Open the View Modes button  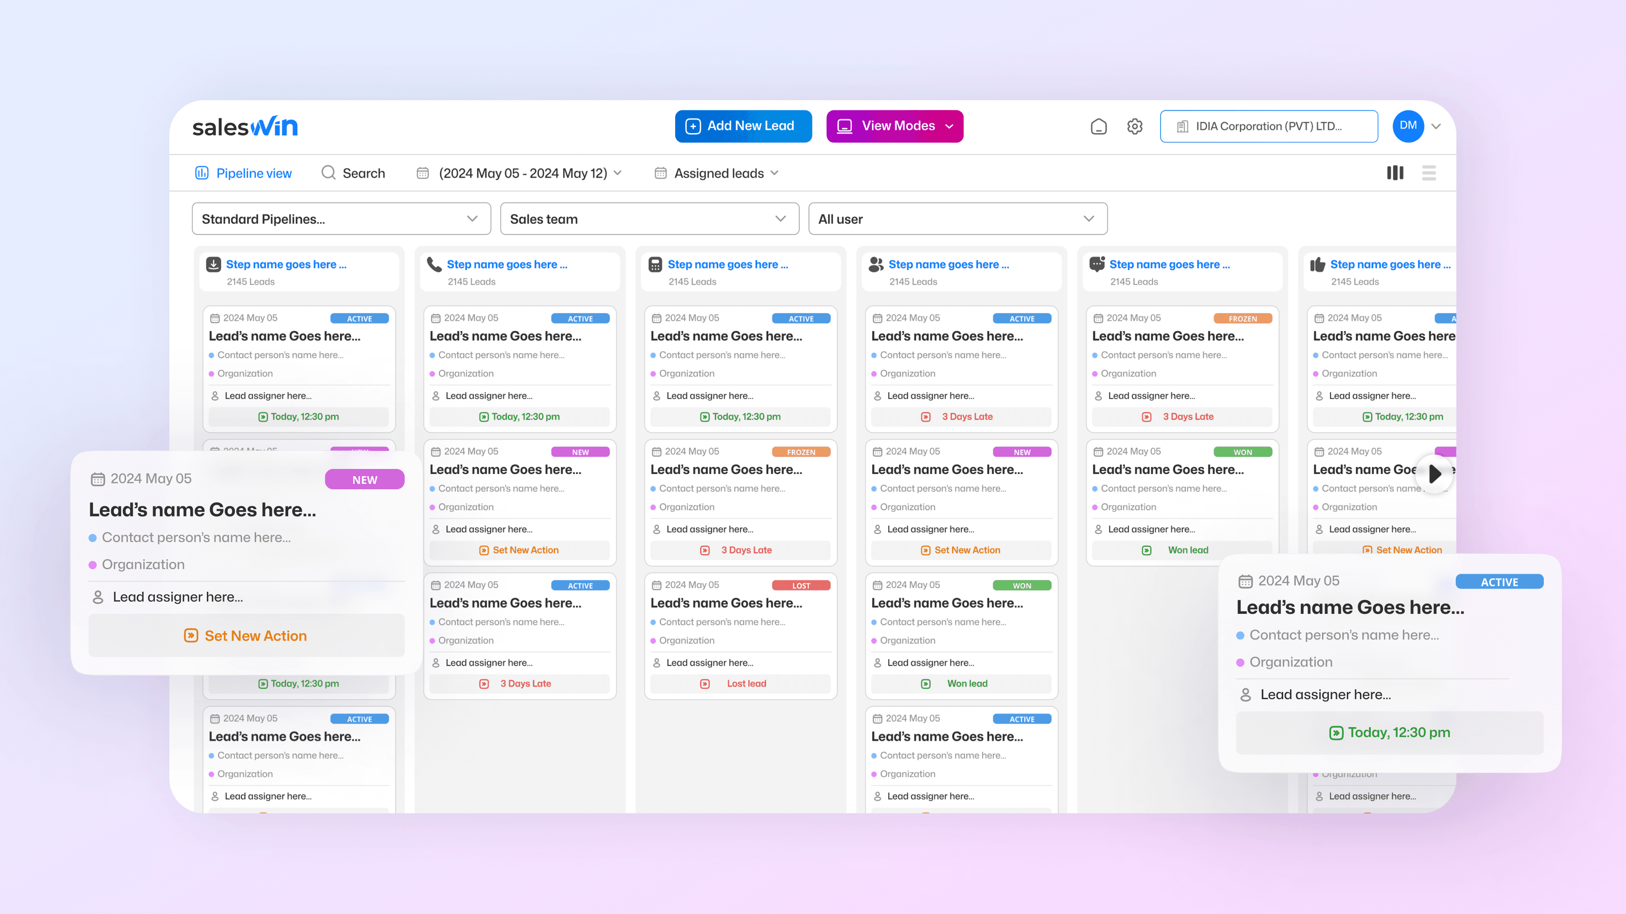point(894,125)
